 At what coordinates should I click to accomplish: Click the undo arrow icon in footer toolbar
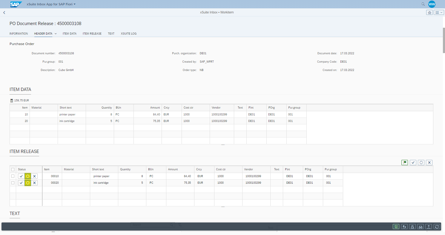(404, 227)
